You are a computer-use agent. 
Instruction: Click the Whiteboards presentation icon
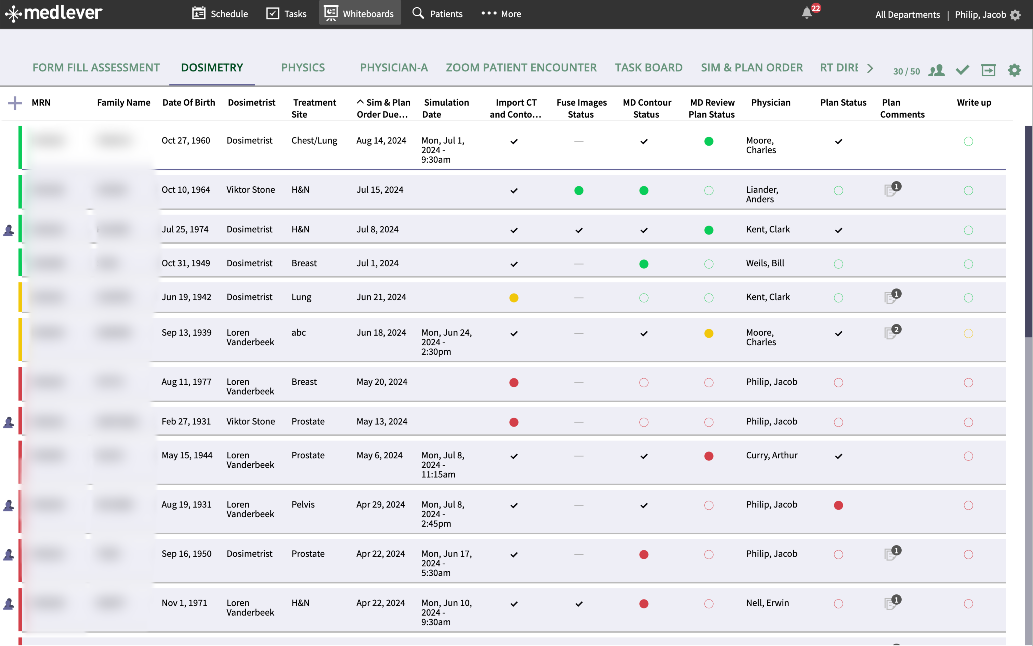pos(330,13)
